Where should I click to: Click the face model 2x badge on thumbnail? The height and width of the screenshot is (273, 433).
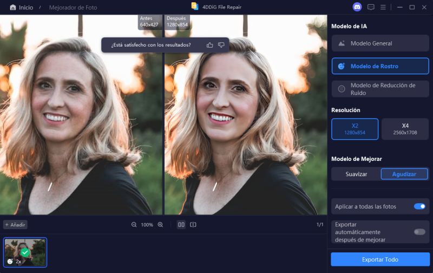pyautogui.click(x=14, y=261)
